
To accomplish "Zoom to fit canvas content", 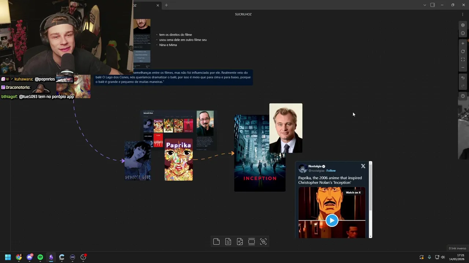I will tap(463, 59).
